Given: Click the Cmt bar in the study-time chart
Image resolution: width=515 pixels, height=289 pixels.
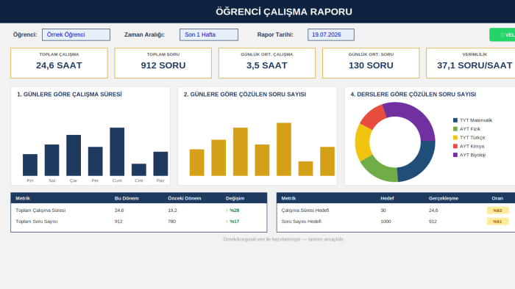Looking at the screenshot, I should click(139, 170).
